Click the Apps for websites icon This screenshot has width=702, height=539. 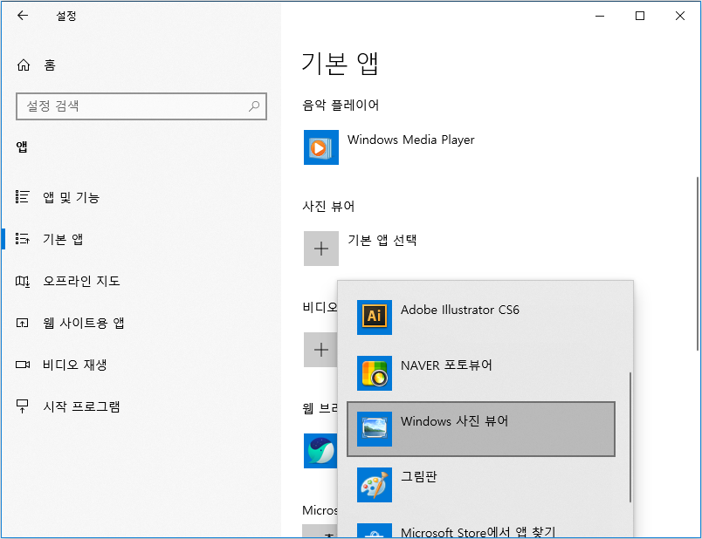pyautogui.click(x=23, y=323)
